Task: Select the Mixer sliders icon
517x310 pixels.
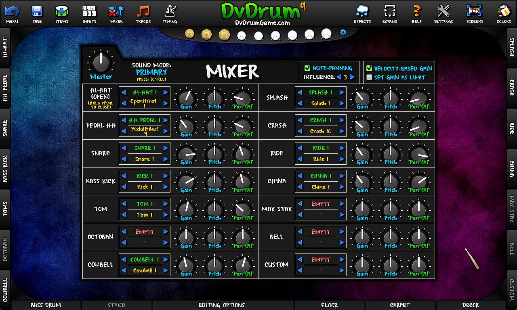Action: tap(116, 11)
